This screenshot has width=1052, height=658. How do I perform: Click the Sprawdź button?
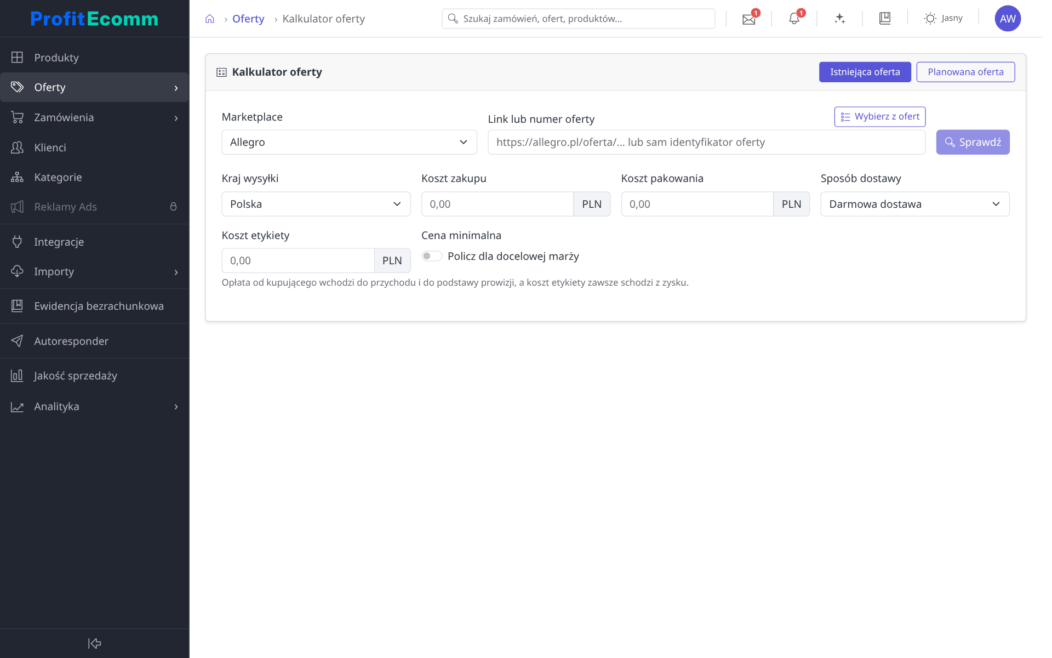(x=973, y=142)
